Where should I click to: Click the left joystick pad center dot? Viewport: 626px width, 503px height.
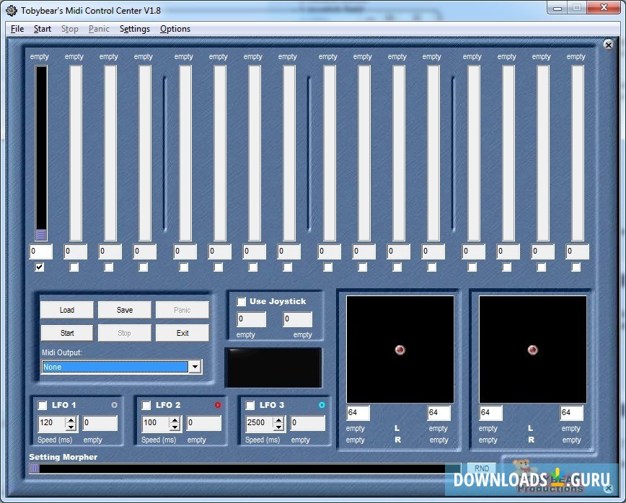click(x=400, y=350)
